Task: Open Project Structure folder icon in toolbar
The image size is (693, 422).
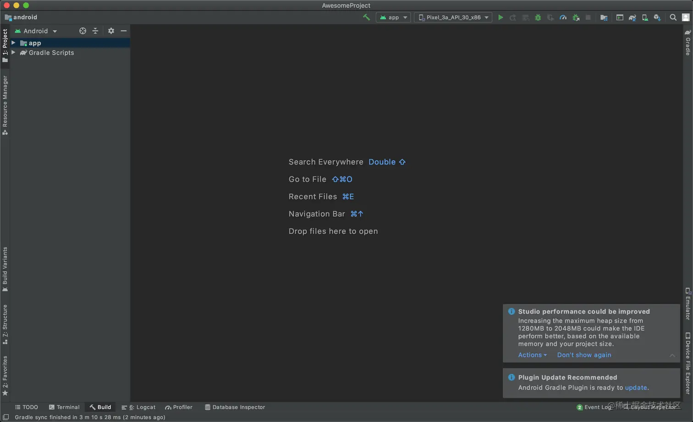Action: click(604, 17)
